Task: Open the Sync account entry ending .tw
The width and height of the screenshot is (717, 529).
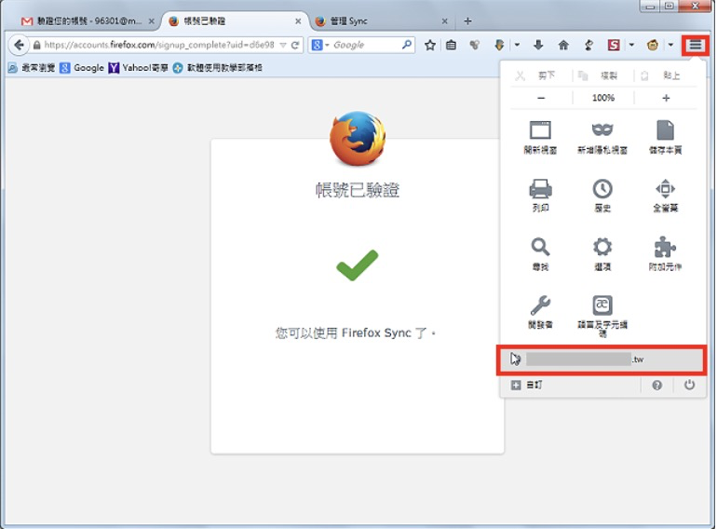Action: pyautogui.click(x=602, y=359)
